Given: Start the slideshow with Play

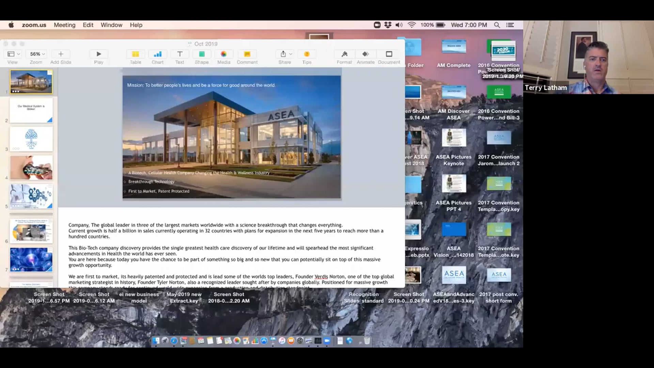Looking at the screenshot, I should click(x=99, y=54).
